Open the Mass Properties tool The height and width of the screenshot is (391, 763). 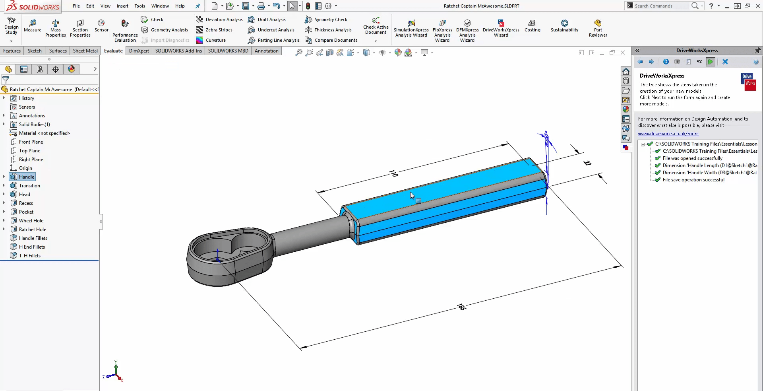[55, 28]
